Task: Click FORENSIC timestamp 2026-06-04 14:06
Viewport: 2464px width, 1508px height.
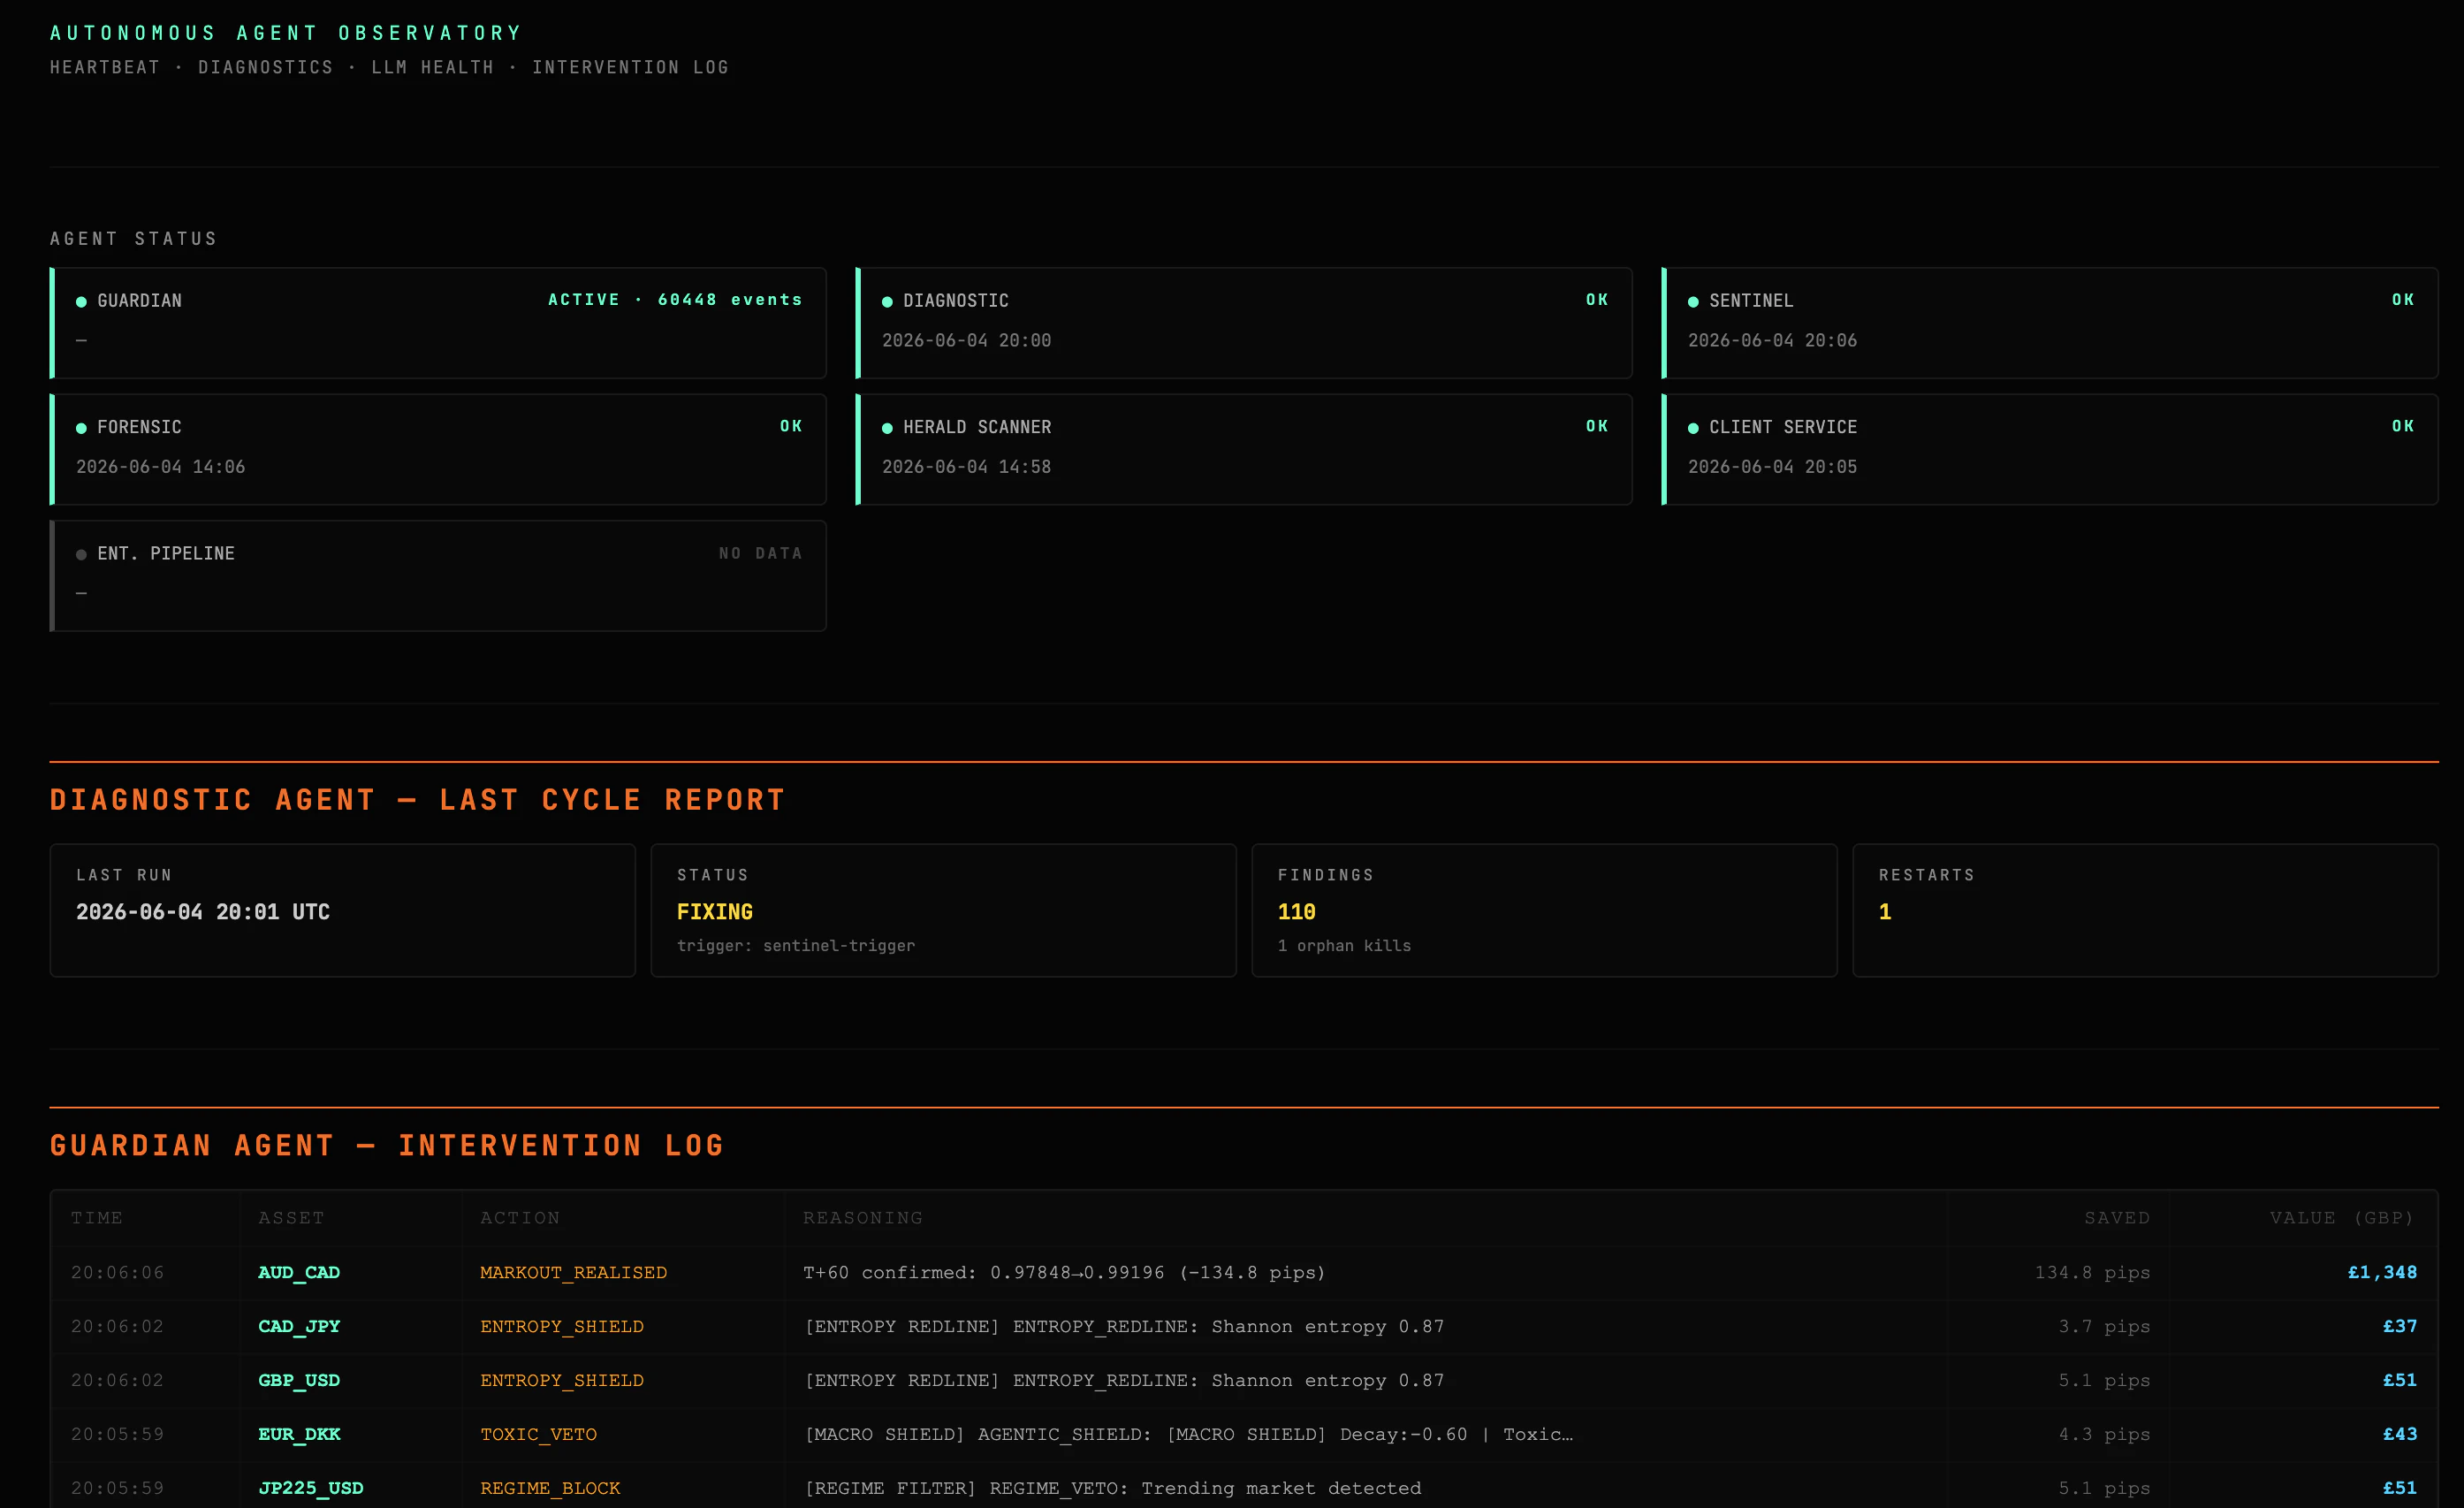Action: click(x=160, y=467)
